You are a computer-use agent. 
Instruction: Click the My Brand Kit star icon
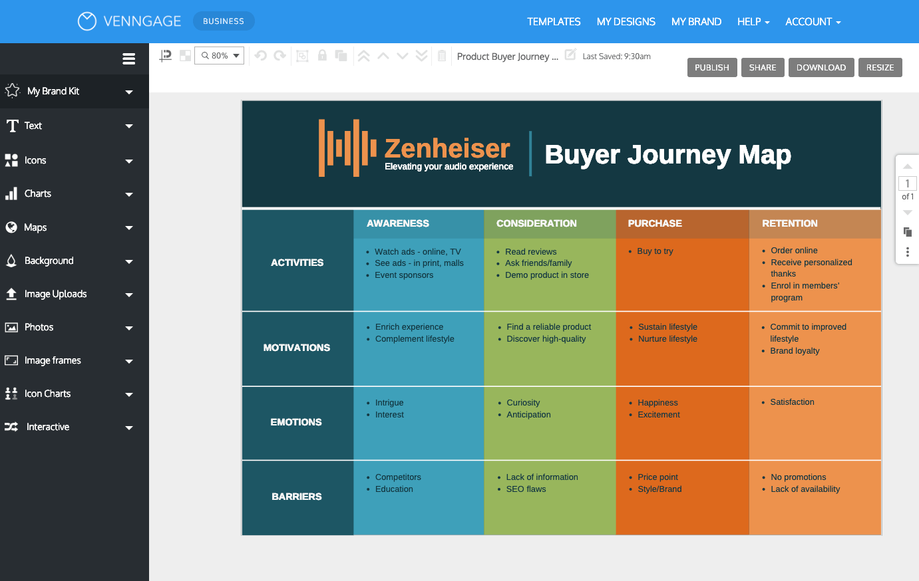pyautogui.click(x=12, y=90)
